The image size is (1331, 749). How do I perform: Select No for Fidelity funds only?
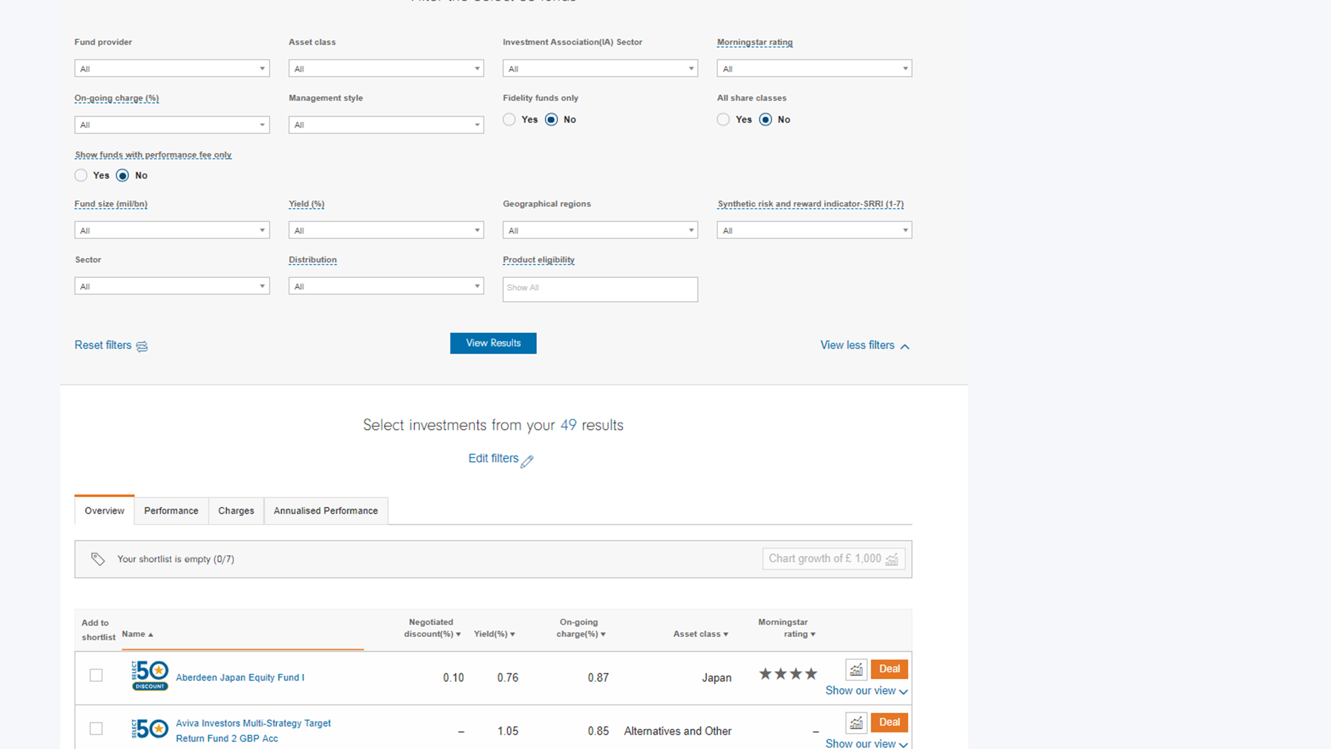coord(551,120)
